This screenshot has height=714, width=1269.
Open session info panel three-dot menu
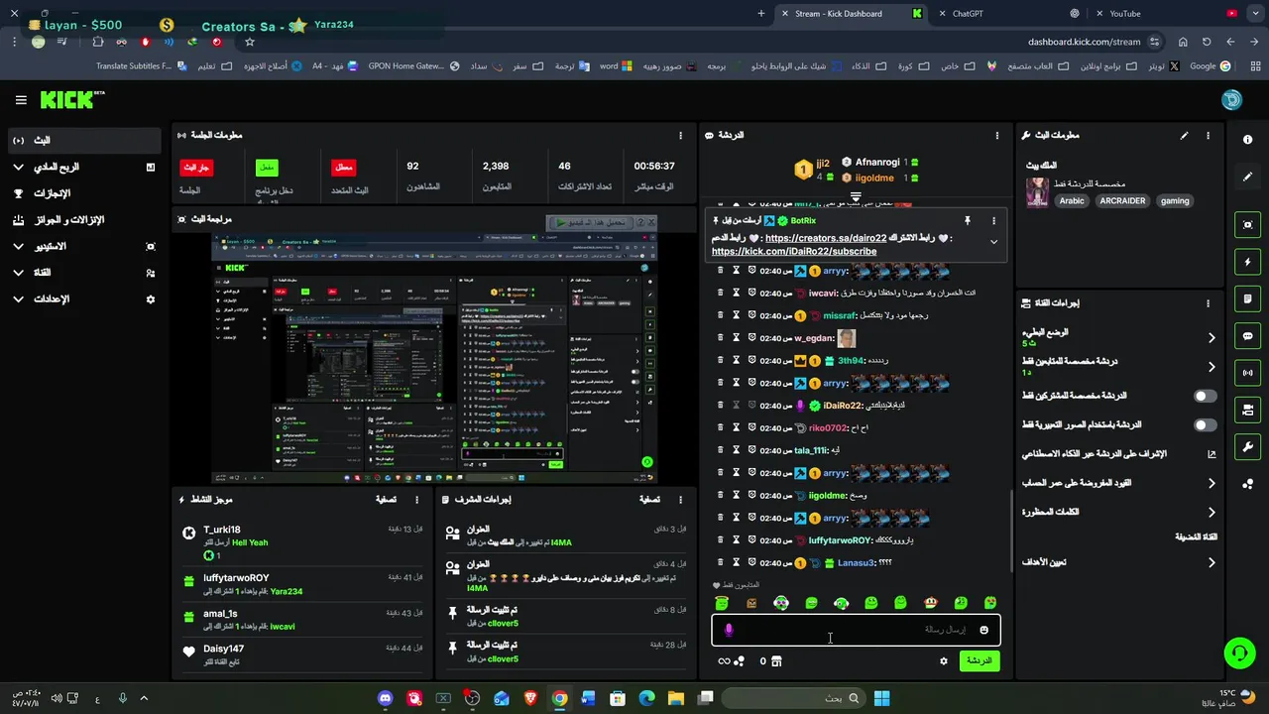[x=680, y=135]
